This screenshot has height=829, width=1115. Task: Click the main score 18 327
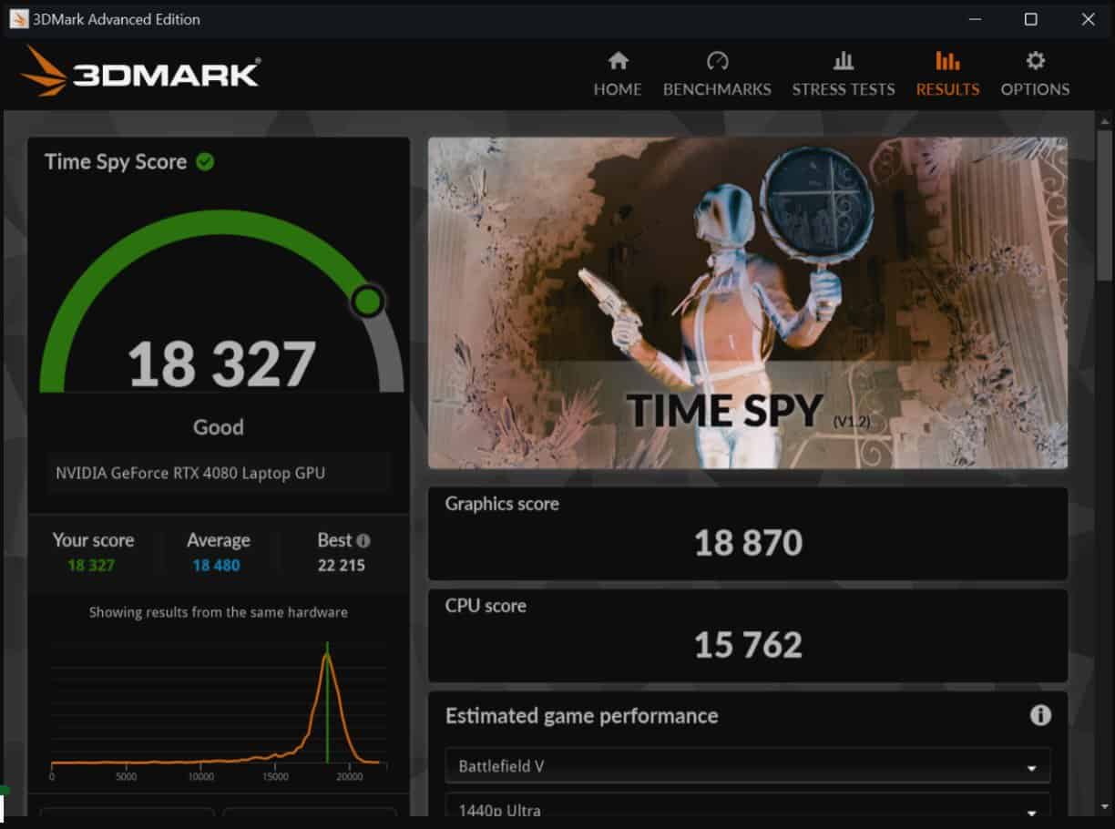click(221, 363)
